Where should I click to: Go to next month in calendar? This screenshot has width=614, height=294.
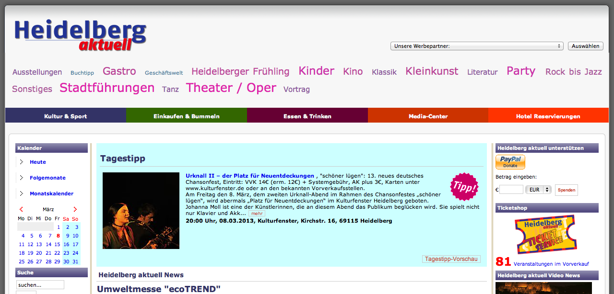pyautogui.click(x=75, y=209)
